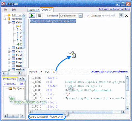This screenshot has width=132, height=121.
Task: Collapse the Categories table node
Action: (x=9, y=23)
